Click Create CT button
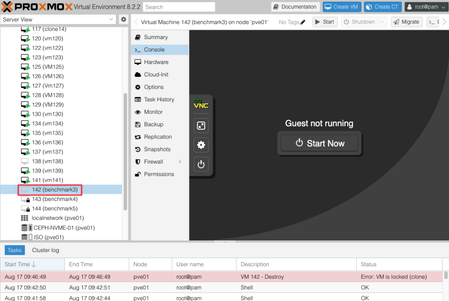Viewport: 449px width, 301px height. tap(382, 7)
